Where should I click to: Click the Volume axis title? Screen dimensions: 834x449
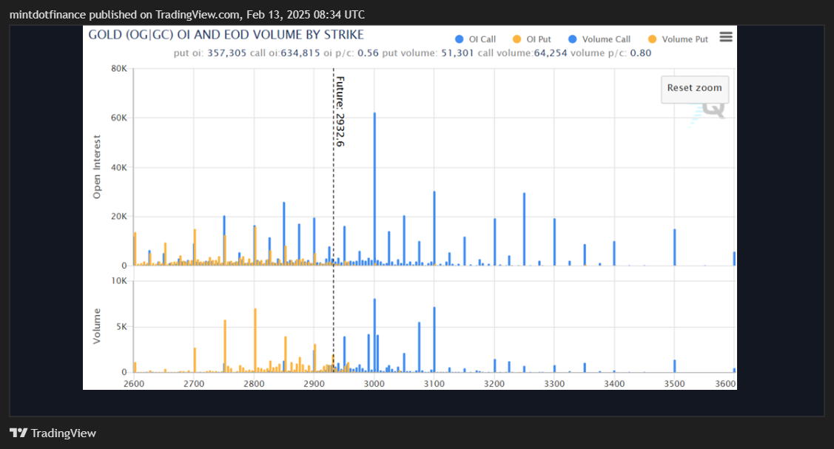(x=97, y=326)
